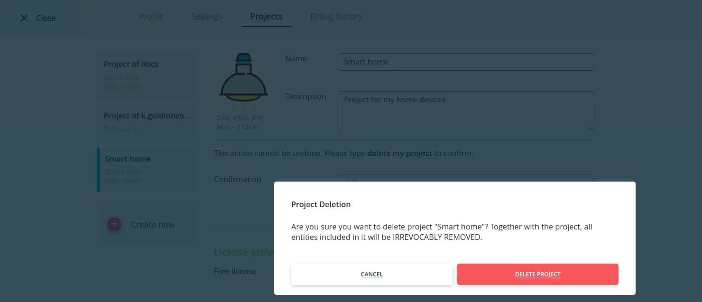702x302 pixels.
Task: Click the Confirmation input field
Action: click(x=465, y=178)
